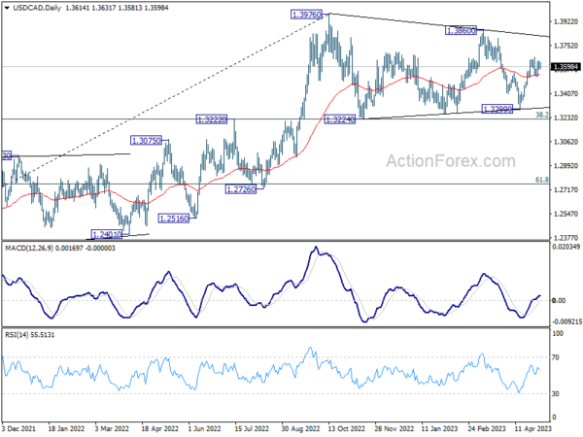Select the 13 Oct 2022 date label
Screen dimensions: 583x437
coord(347,428)
